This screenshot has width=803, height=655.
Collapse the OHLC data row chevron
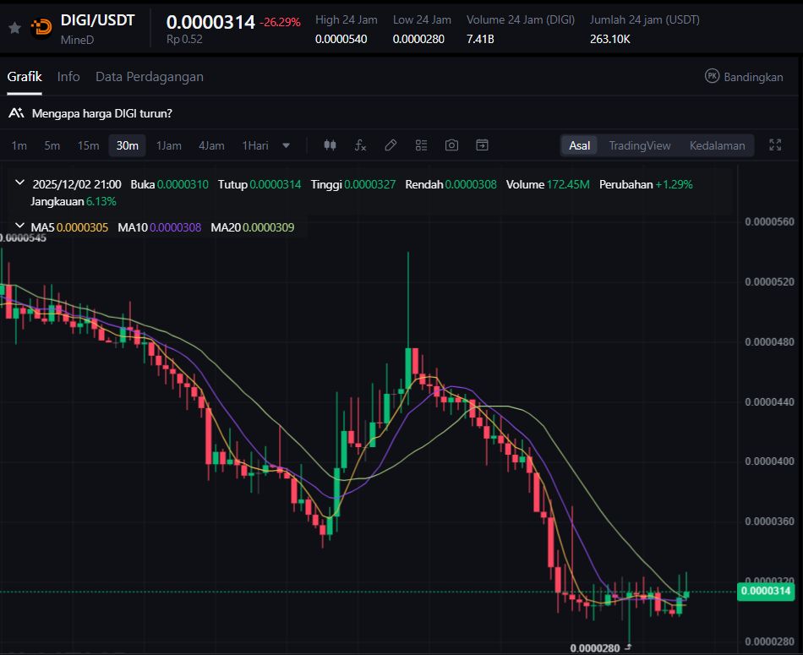click(x=20, y=183)
